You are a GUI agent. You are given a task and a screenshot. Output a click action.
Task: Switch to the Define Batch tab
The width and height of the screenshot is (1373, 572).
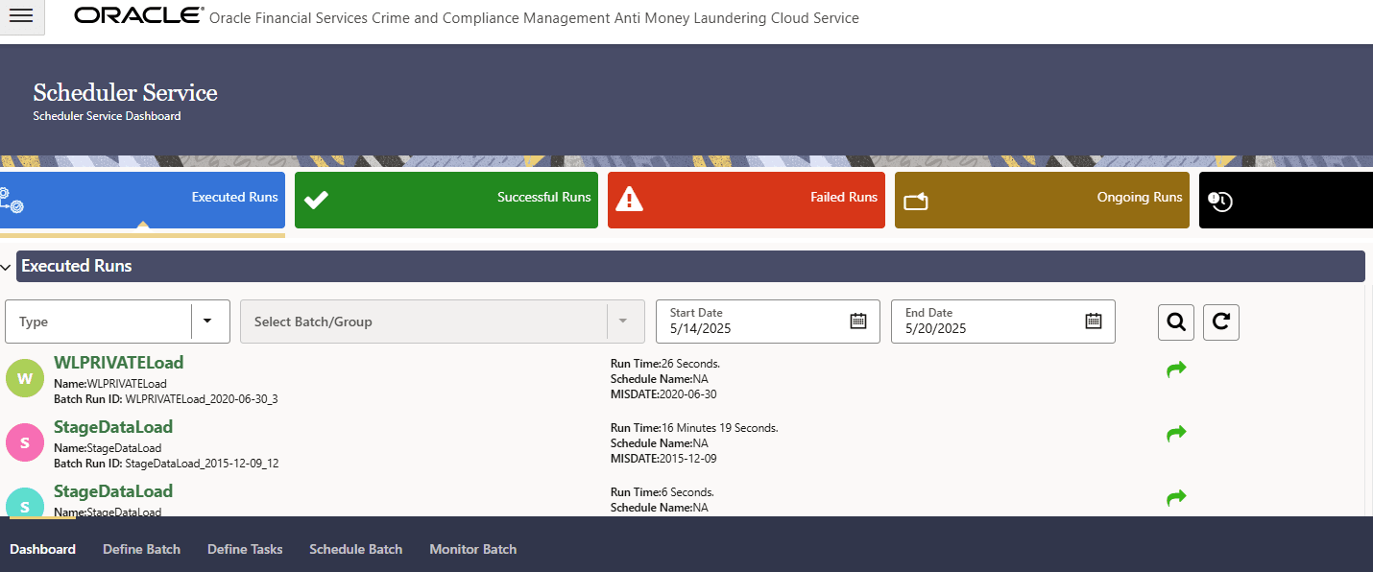(x=141, y=548)
